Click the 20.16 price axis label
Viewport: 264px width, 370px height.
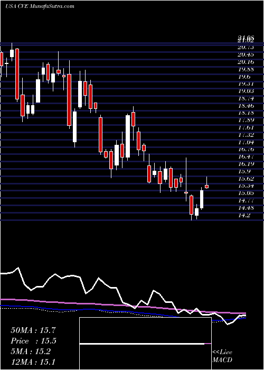(246, 62)
